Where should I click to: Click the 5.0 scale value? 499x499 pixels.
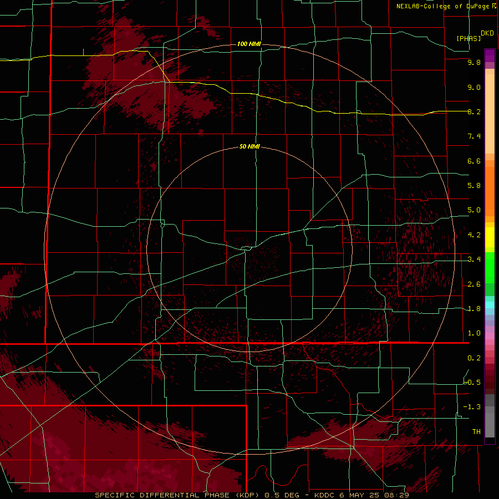(x=474, y=210)
